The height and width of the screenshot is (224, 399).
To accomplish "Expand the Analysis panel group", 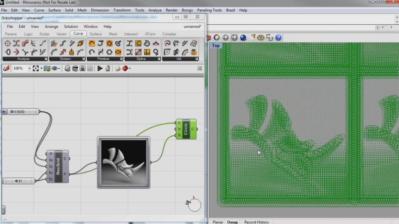I will 46,58.
